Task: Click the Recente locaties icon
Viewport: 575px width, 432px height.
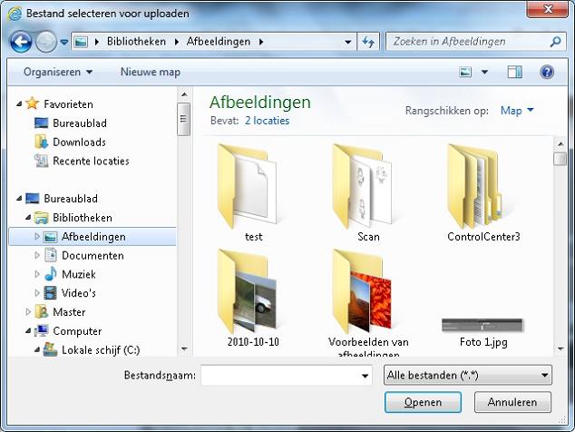Action: [41, 161]
